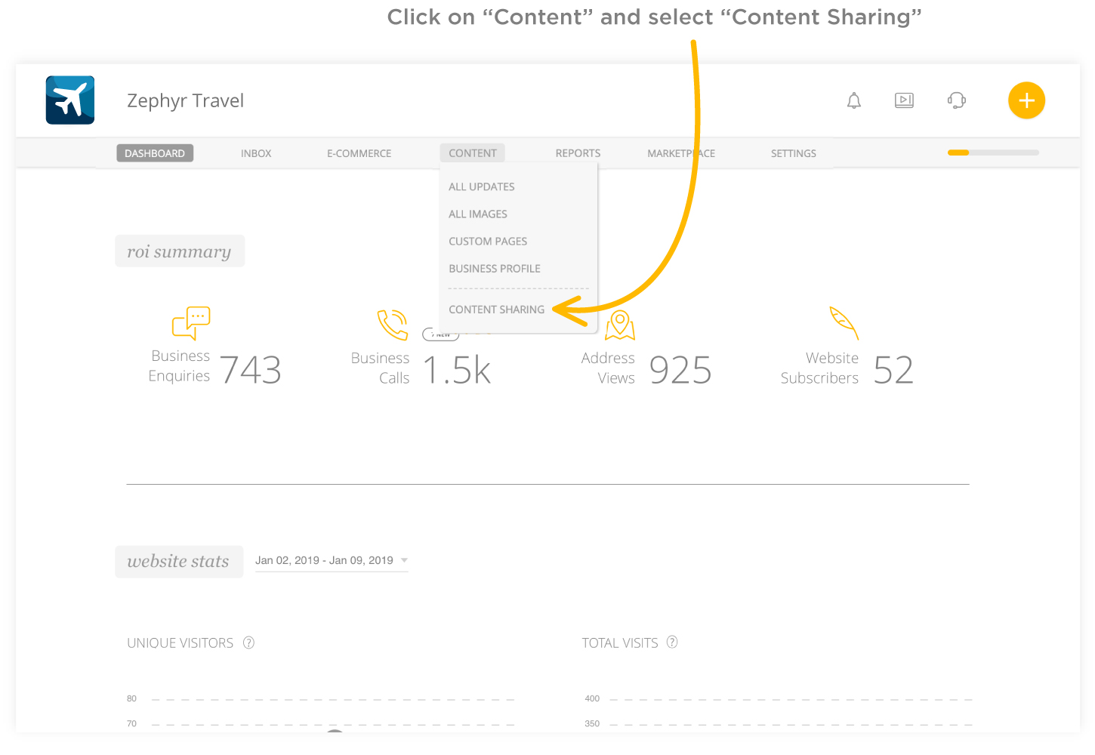
Task: Open Custom Pages menu entry
Action: coord(488,242)
